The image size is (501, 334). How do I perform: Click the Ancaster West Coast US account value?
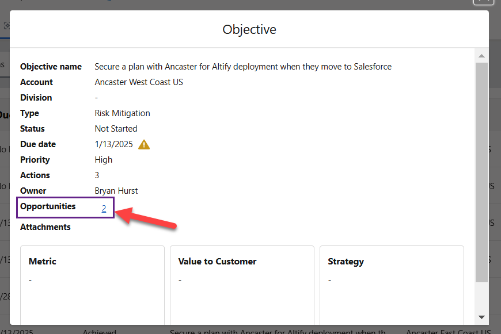pyautogui.click(x=139, y=82)
